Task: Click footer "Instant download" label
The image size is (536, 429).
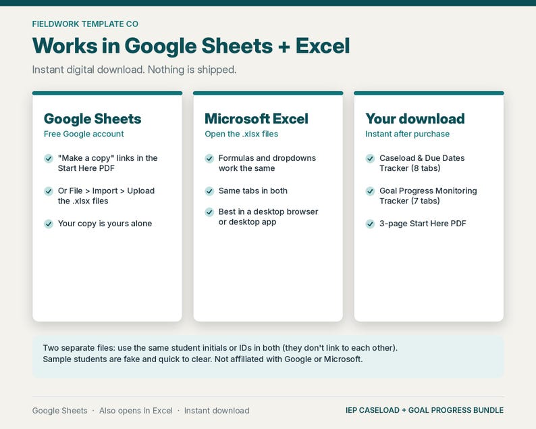Action: (x=217, y=411)
